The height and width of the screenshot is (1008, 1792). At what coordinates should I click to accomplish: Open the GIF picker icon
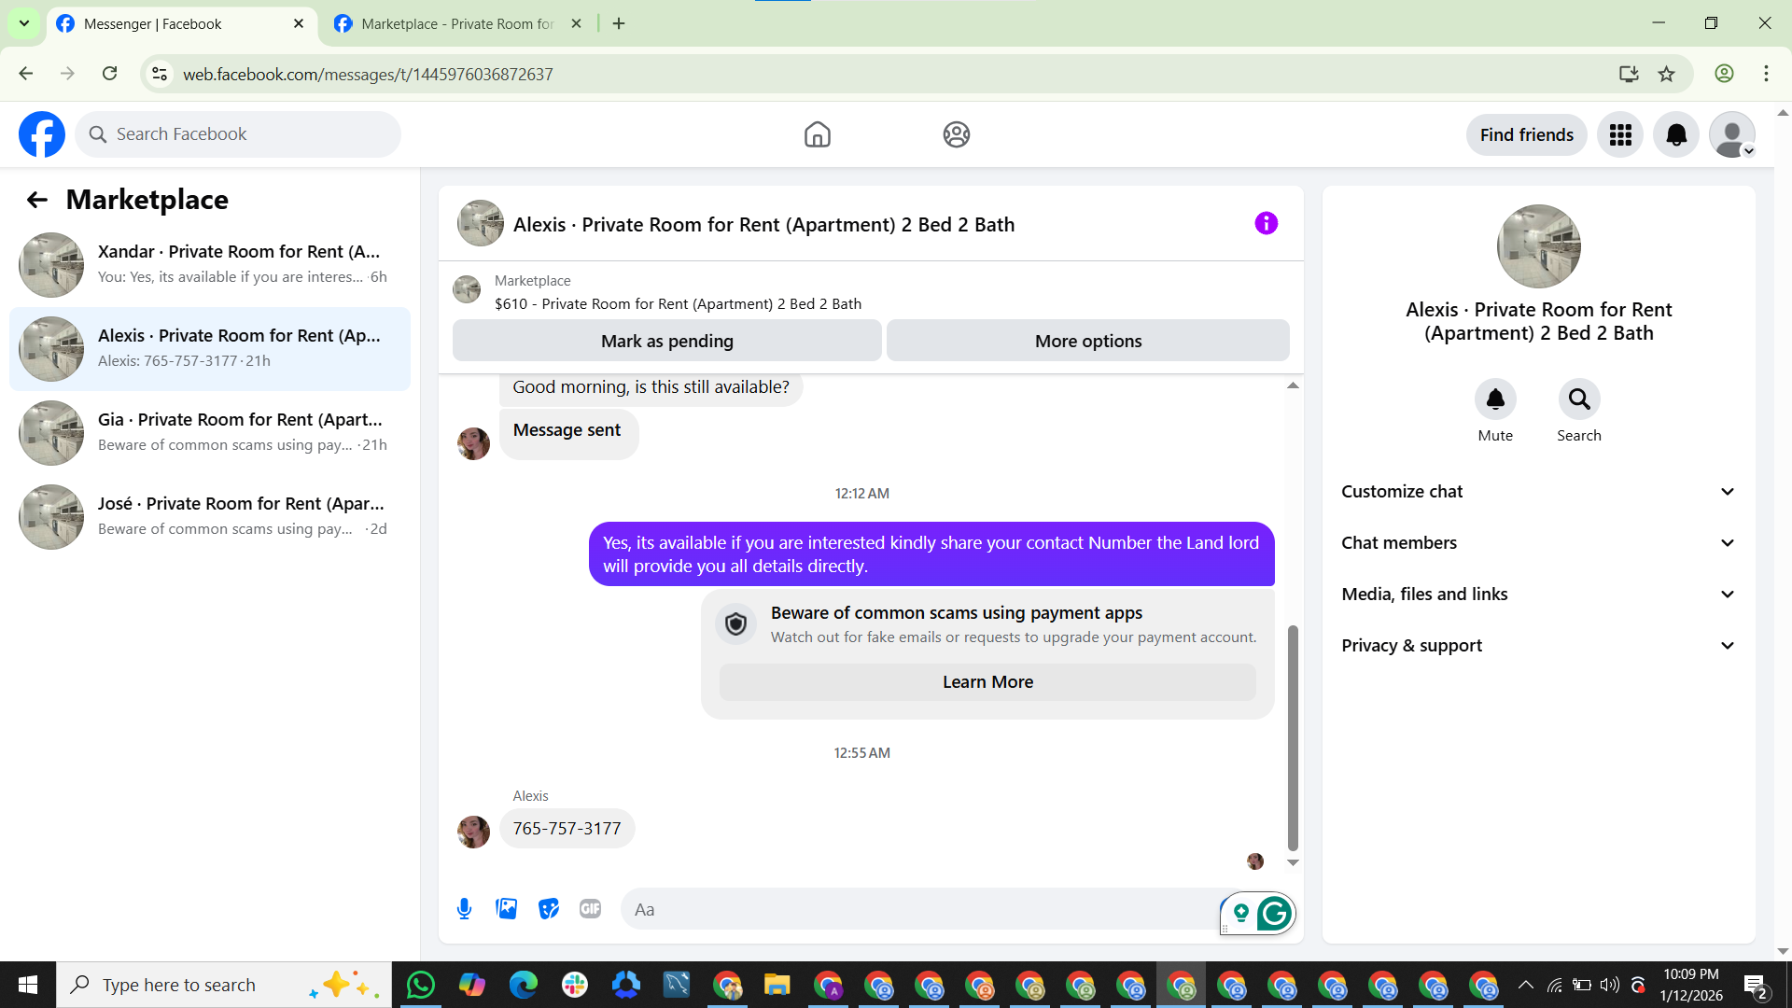[590, 909]
